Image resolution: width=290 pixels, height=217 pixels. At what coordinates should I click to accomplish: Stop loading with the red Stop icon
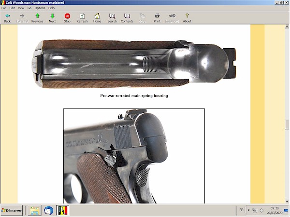(67, 18)
